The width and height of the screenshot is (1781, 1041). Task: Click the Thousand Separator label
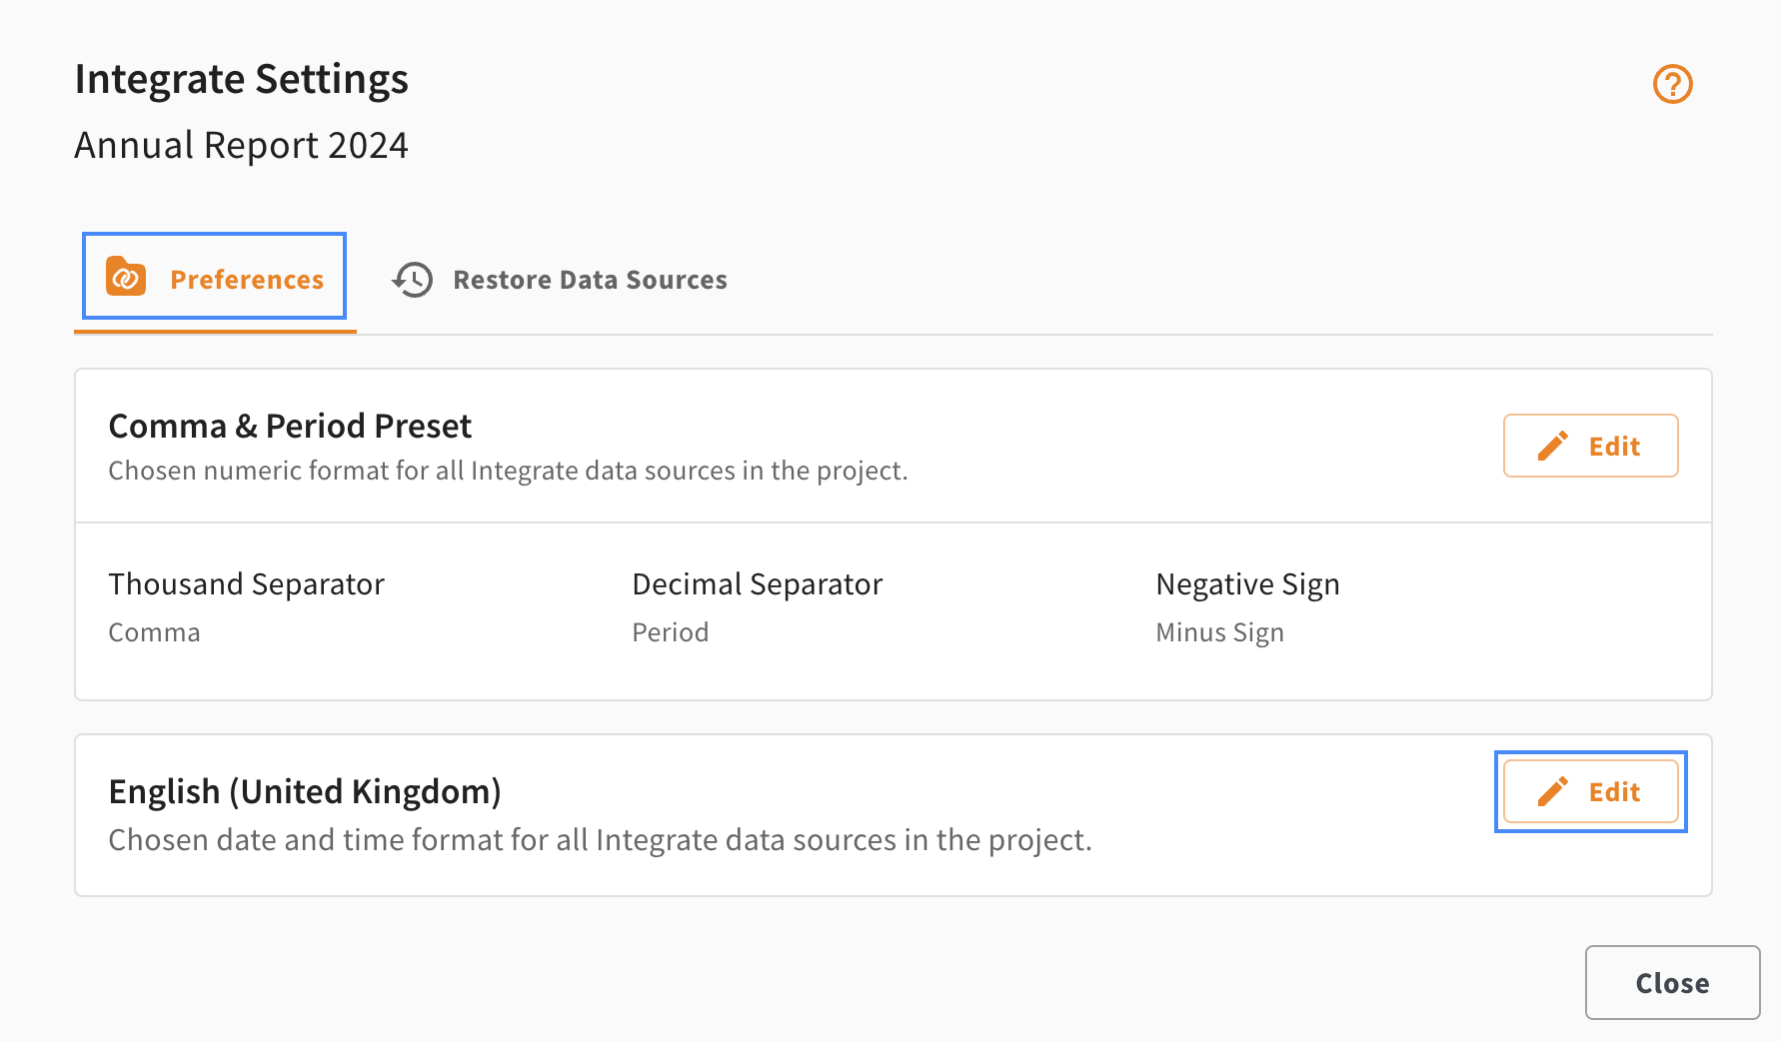click(246, 584)
